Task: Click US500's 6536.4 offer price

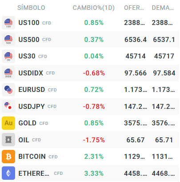Action: (136, 40)
